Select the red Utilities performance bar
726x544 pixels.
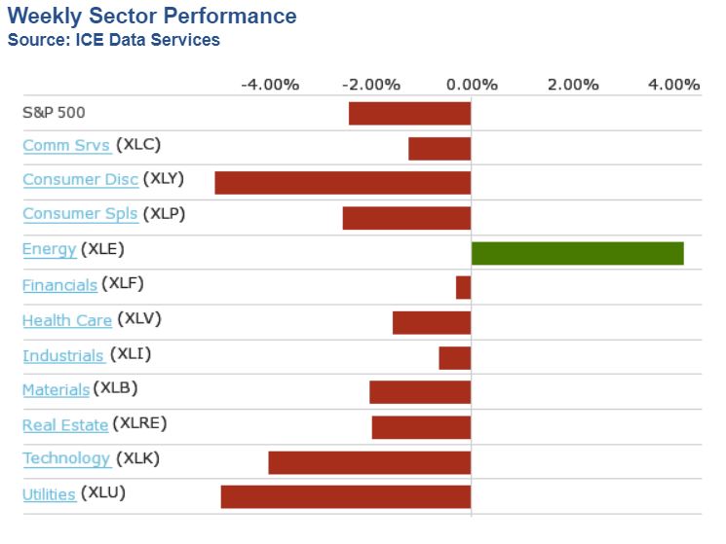point(345,496)
